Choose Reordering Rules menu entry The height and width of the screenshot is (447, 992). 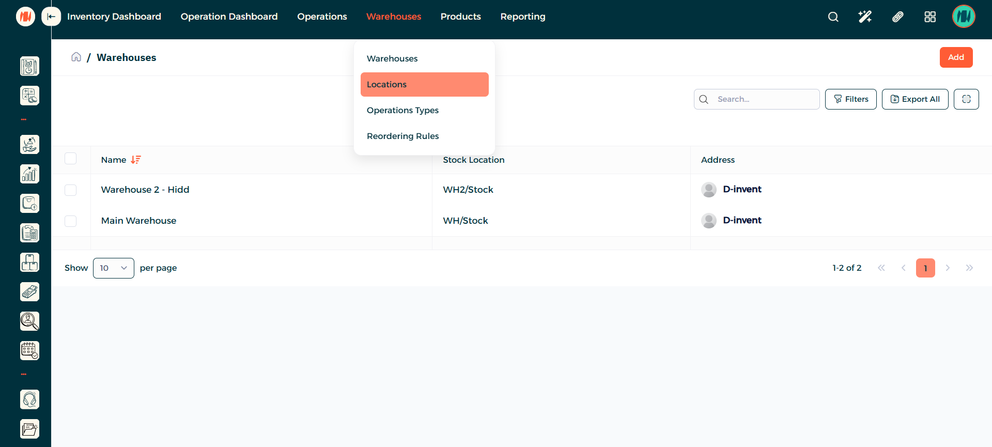402,136
